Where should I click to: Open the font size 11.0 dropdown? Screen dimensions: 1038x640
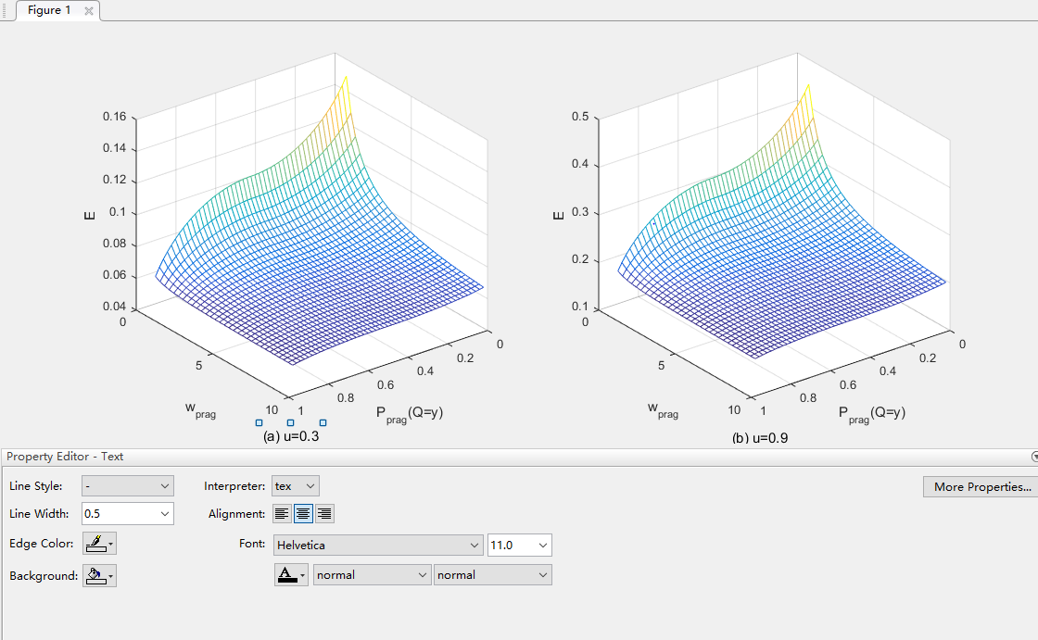tap(519, 545)
